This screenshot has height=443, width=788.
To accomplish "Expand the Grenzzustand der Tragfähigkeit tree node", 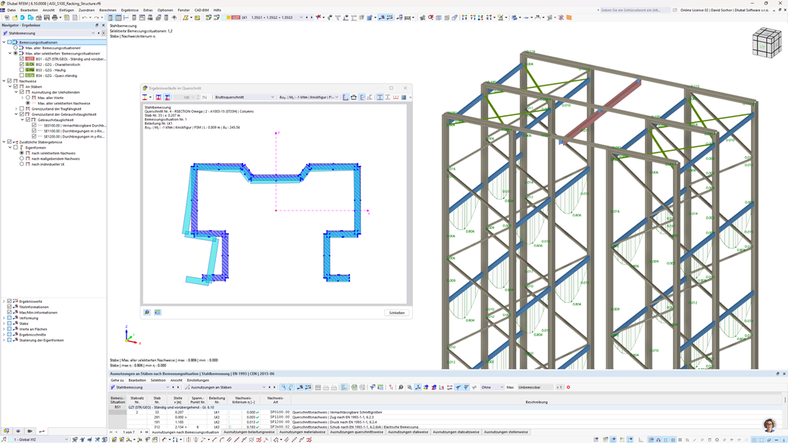I will pyautogui.click(x=17, y=109).
